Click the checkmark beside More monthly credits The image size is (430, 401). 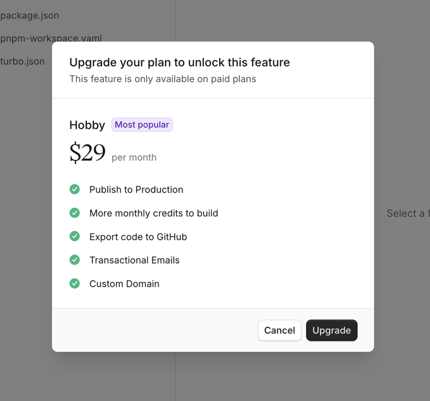click(75, 213)
